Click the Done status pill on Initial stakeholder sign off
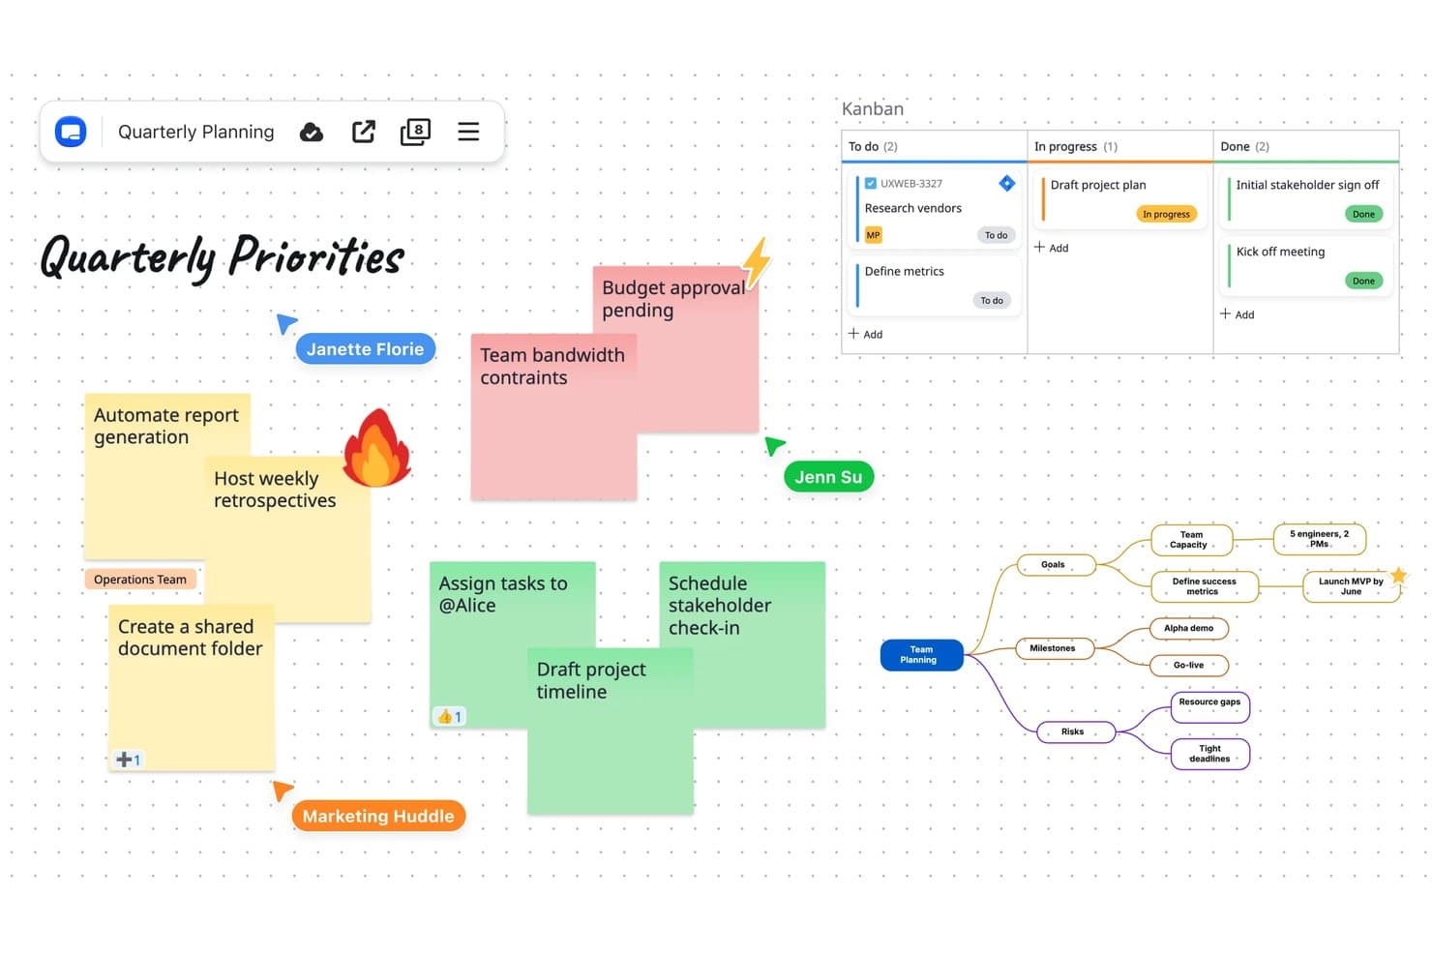Viewport: 1432px width, 955px height. 1363,214
